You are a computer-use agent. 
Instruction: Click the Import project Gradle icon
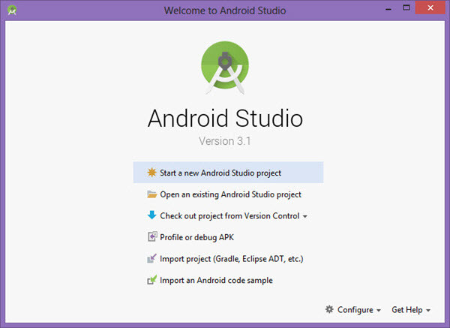click(x=152, y=259)
